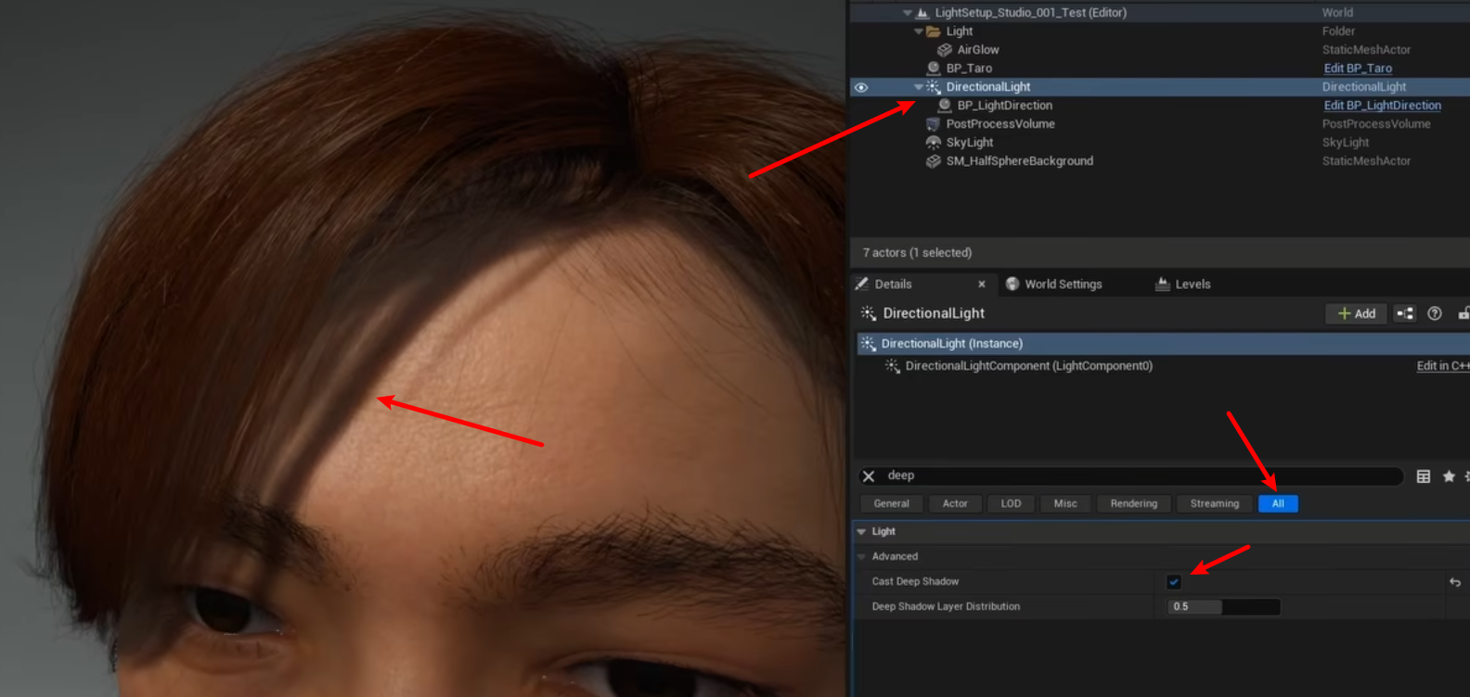Viewport: 1470px width, 697px height.
Task: Click Deep Shadow Layer Distribution value slider
Action: coord(1223,607)
